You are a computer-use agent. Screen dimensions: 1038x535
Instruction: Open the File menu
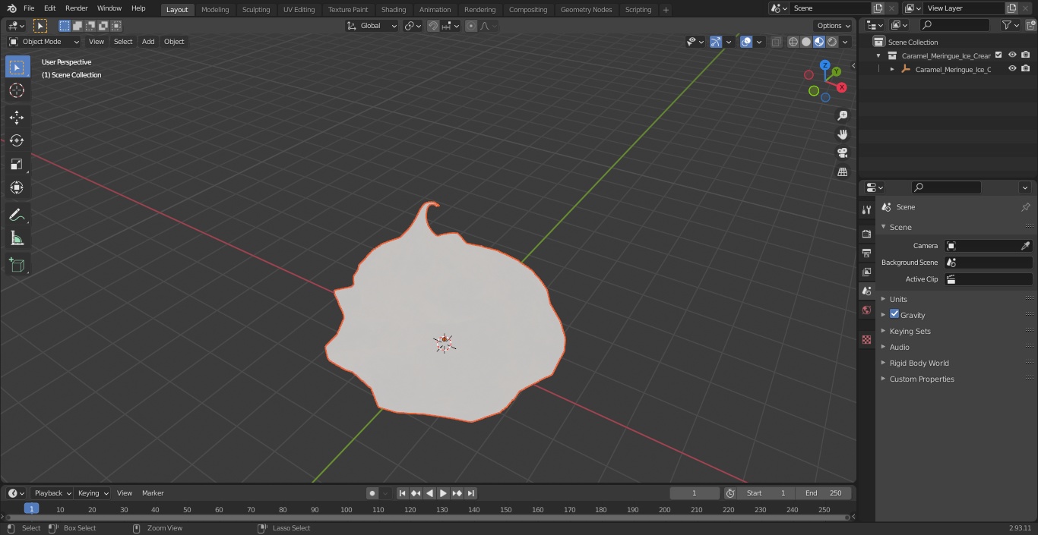[x=29, y=8]
